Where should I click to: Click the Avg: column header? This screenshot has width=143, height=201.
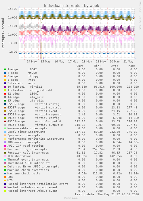pos(115,66)
